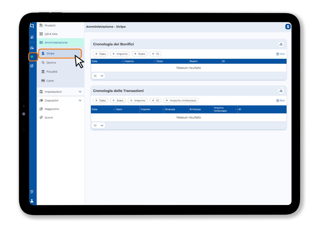This screenshot has height=234, width=319.
Task: Open page size dropdown under Bonifici table
Action: 99,76
